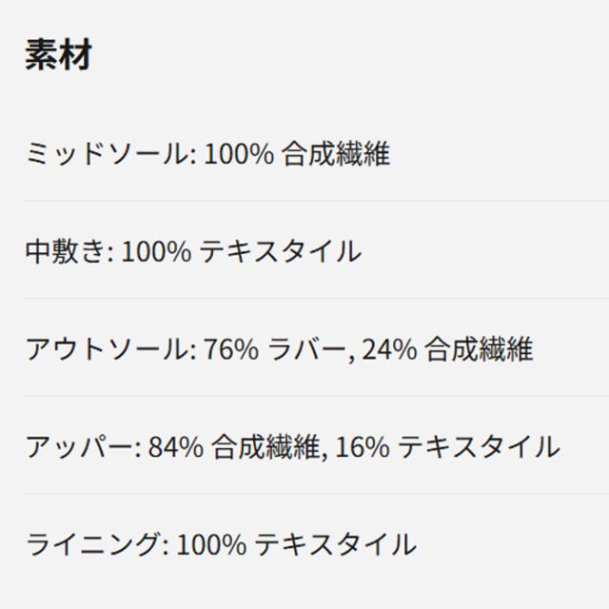Select the ライニング label text
Viewport: 609px width, 609px height.
coord(92,545)
